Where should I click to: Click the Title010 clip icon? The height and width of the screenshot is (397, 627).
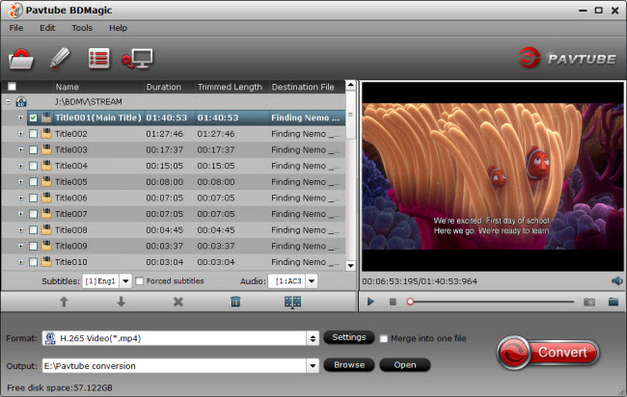pyautogui.click(x=46, y=262)
